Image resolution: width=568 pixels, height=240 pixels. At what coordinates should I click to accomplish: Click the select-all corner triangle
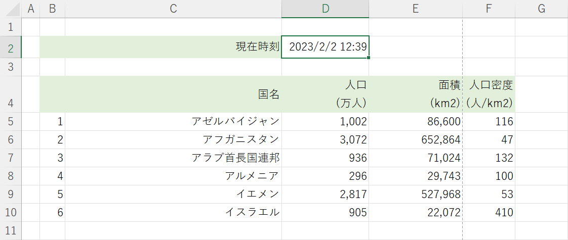click(11, 8)
